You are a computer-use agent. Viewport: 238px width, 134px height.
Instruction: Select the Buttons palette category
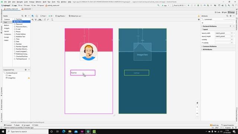click(x=7, y=25)
